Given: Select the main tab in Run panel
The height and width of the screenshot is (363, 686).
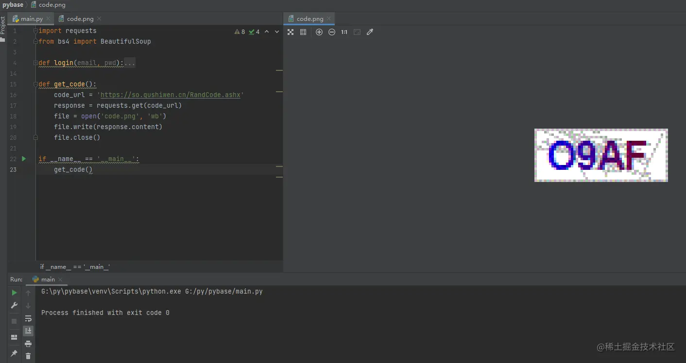Looking at the screenshot, I should 48,280.
